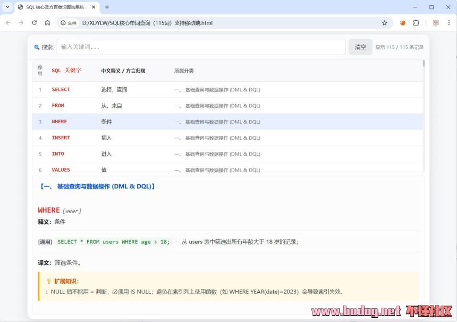Reload the page with refresh icon

point(35,23)
